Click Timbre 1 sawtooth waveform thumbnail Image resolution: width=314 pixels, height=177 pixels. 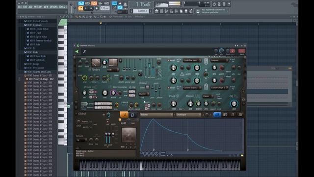pos(96,62)
